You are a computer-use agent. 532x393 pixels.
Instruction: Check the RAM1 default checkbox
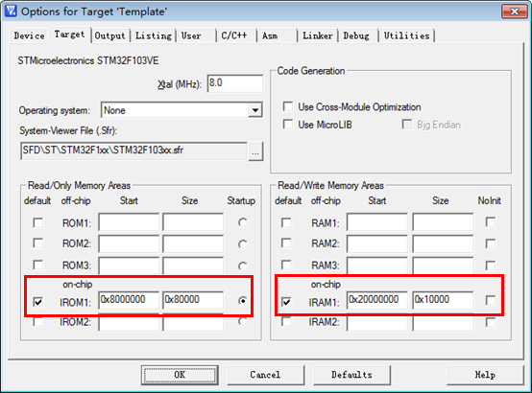[286, 222]
